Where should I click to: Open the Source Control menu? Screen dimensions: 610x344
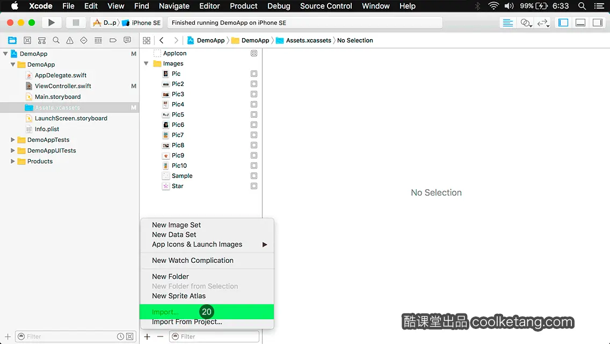tap(326, 6)
